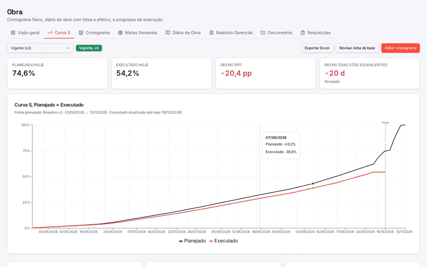This screenshot has height=267, width=427.
Task: Click the 54,2% executado hoje value
Action: [x=128, y=73]
